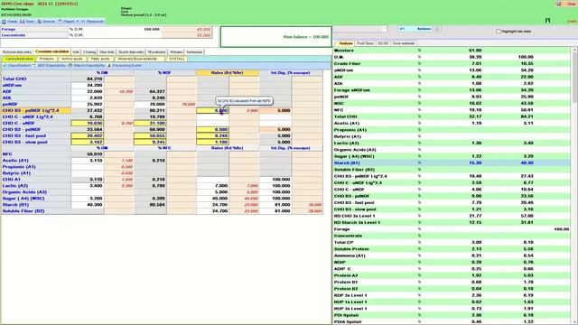Image resolution: width=578 pixels, height=325 pixels.
Task: Open the SYSTALI sub-tab
Action: (x=177, y=59)
